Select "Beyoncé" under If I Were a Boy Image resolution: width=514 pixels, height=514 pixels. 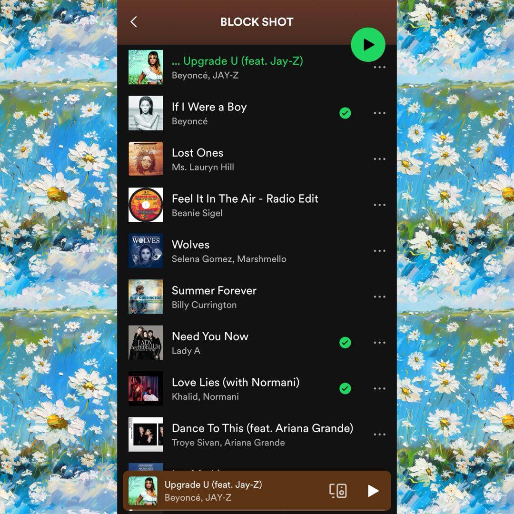coord(189,121)
